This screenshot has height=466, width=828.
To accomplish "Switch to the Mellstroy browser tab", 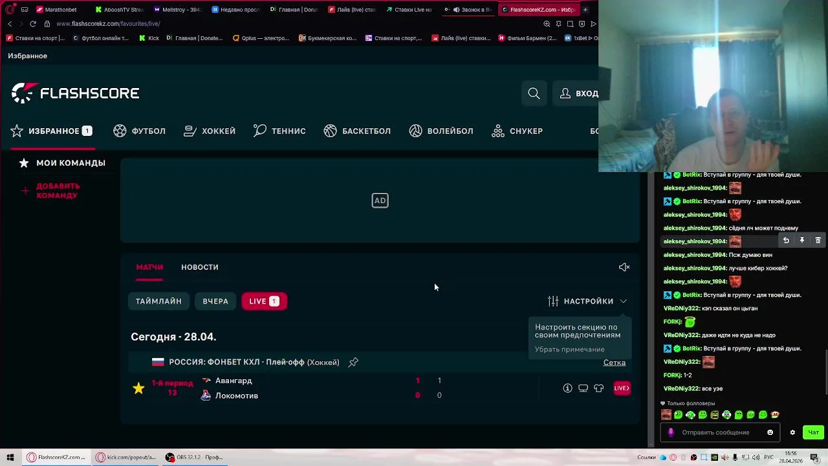I will tap(178, 10).
